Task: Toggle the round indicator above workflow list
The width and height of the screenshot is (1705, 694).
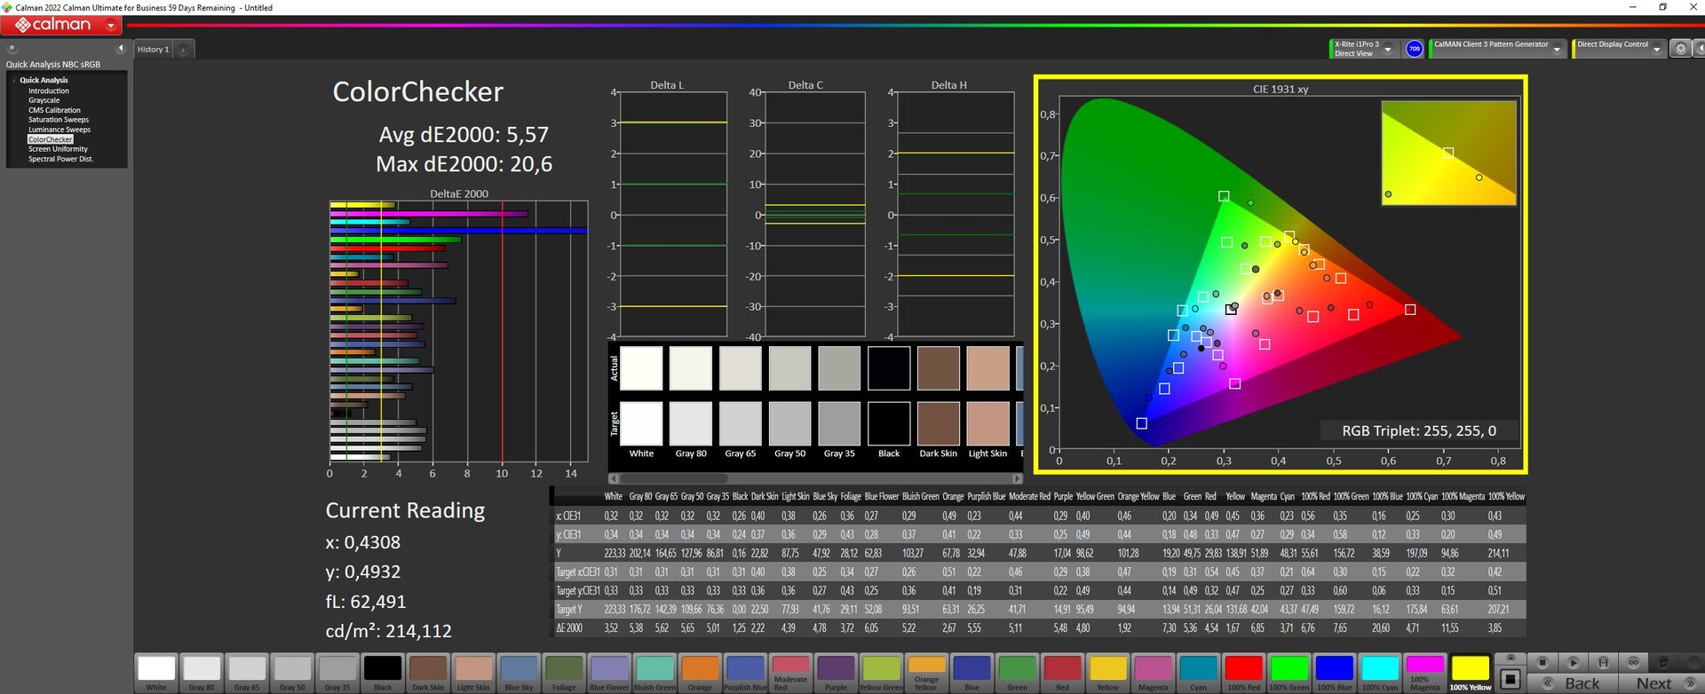Action: click(12, 48)
